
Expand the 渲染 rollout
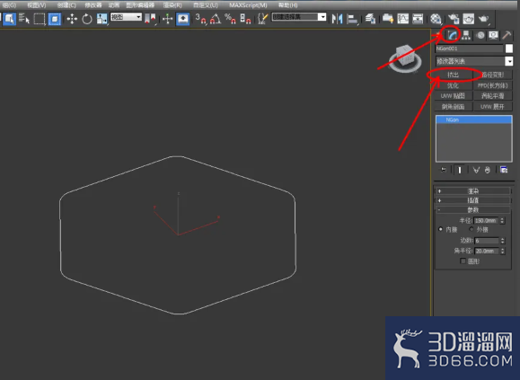473,191
